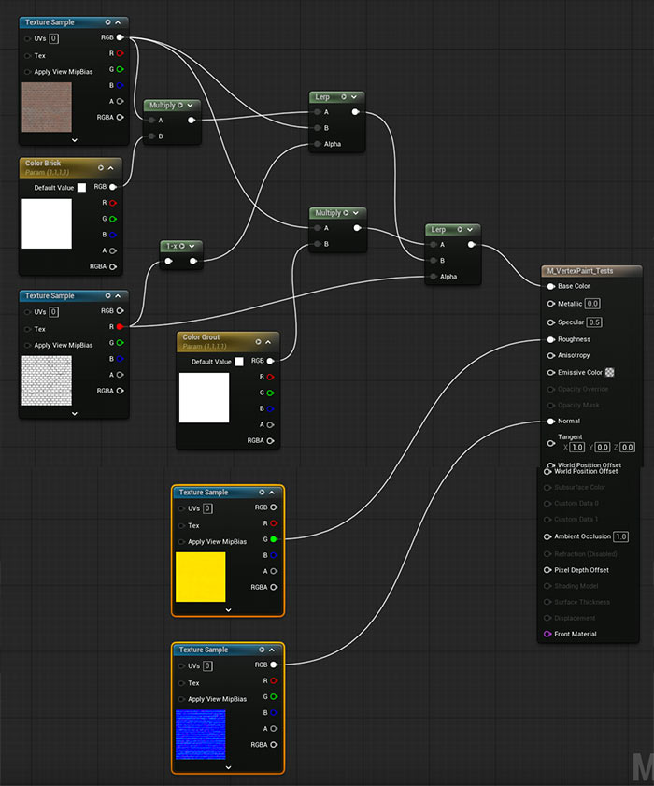Select the M_VertexPaint_Tests node title

click(579, 271)
